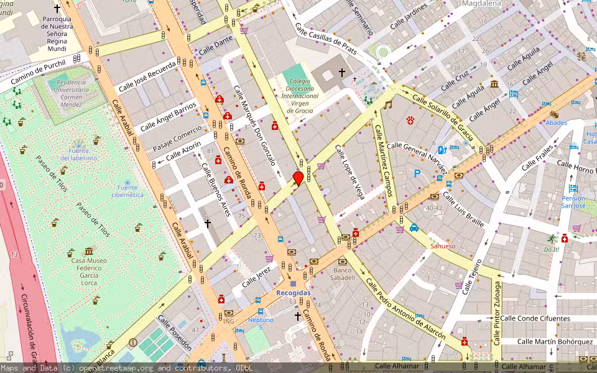Viewport: 597px width, 373px height.
Task: Select the Do It! fitness runner icon
Action: [552, 239]
